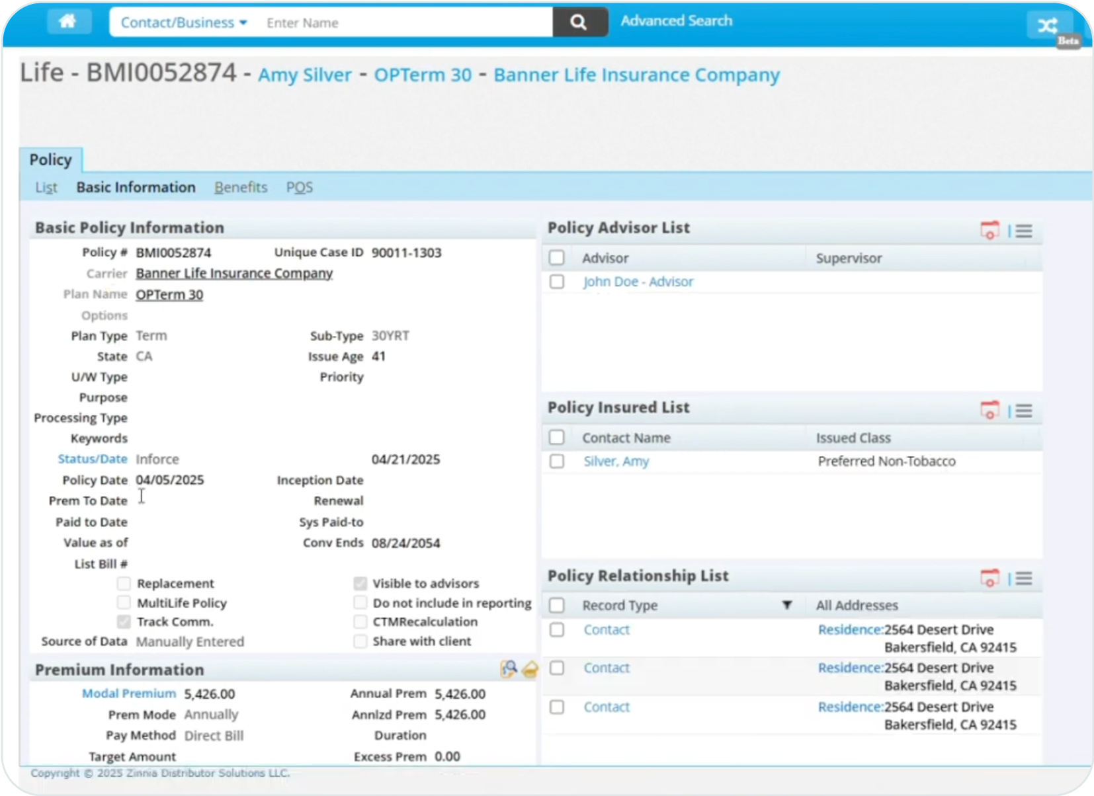Screen dimensions: 1094x796
Task: Open calendar icon in Policy Advisor List
Action: pyautogui.click(x=989, y=230)
